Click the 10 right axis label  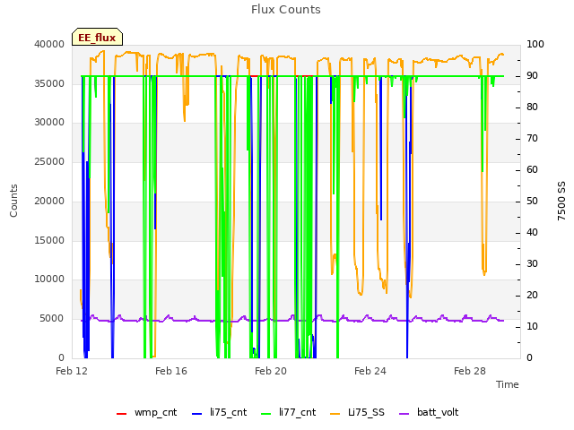click(x=532, y=326)
